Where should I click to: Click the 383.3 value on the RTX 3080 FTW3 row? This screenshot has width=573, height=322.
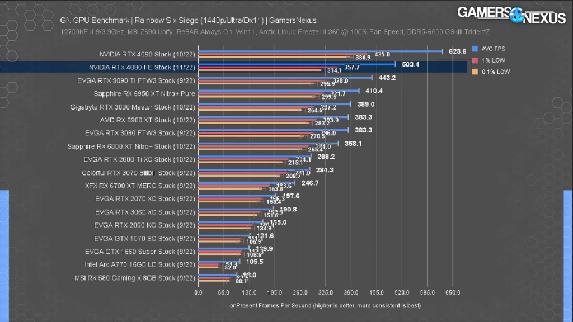363,130
